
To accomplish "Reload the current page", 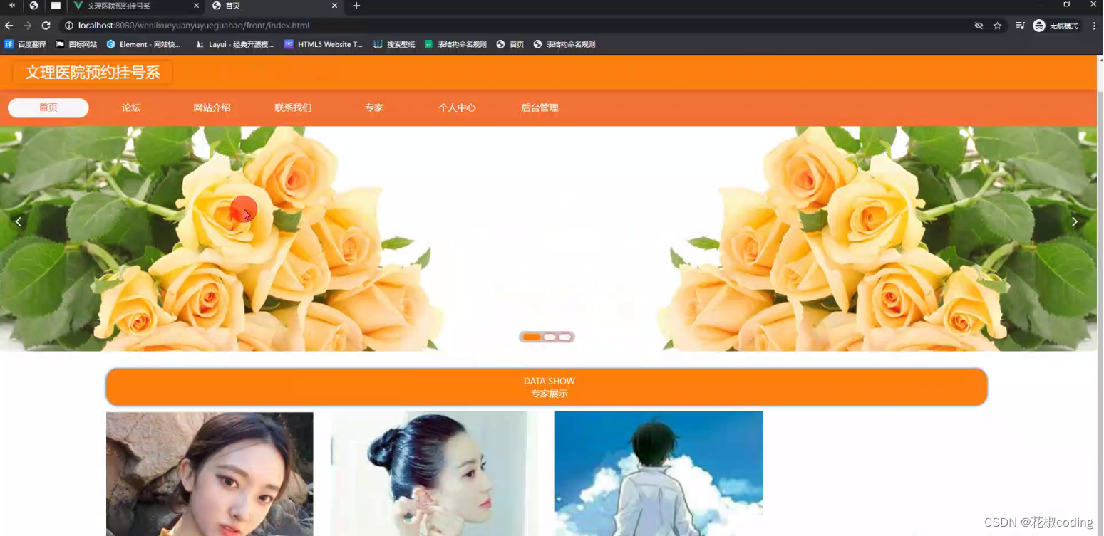I will 46,25.
